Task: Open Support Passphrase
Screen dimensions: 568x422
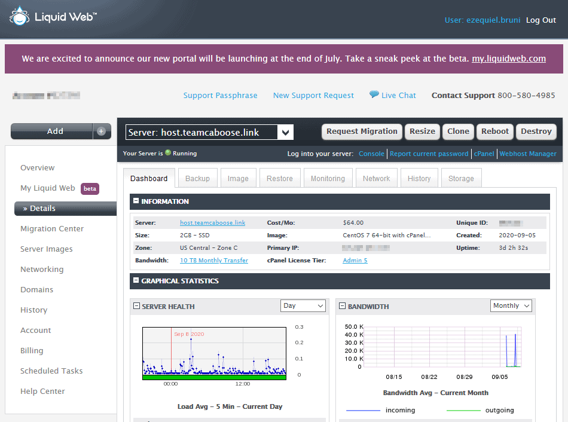Action: (220, 95)
